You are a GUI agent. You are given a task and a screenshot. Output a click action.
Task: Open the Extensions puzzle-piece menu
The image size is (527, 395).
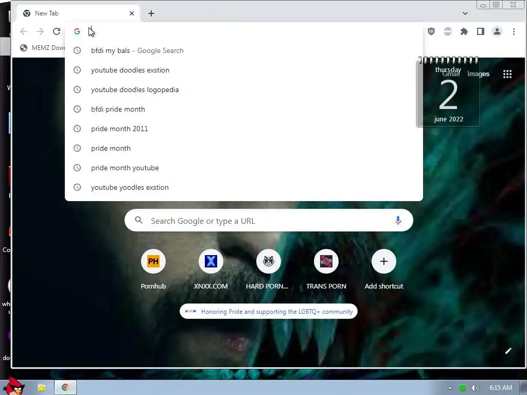tap(464, 31)
